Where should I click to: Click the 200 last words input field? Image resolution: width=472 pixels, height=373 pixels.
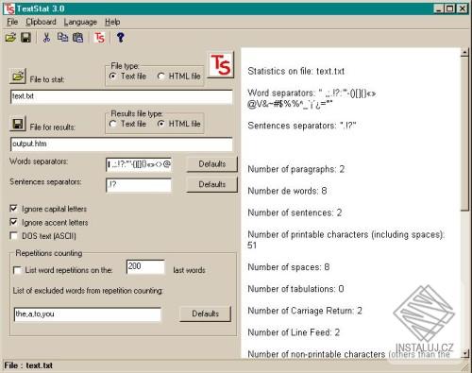145,267
